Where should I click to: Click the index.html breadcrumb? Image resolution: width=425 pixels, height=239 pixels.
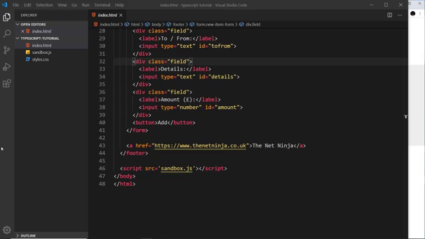[110, 25]
